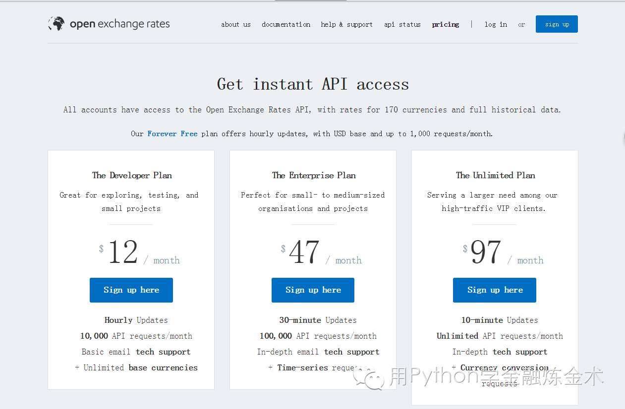625x409 pixels.
Task: Click the Open Exchange Rates globe logo
Action: pyautogui.click(x=56, y=24)
